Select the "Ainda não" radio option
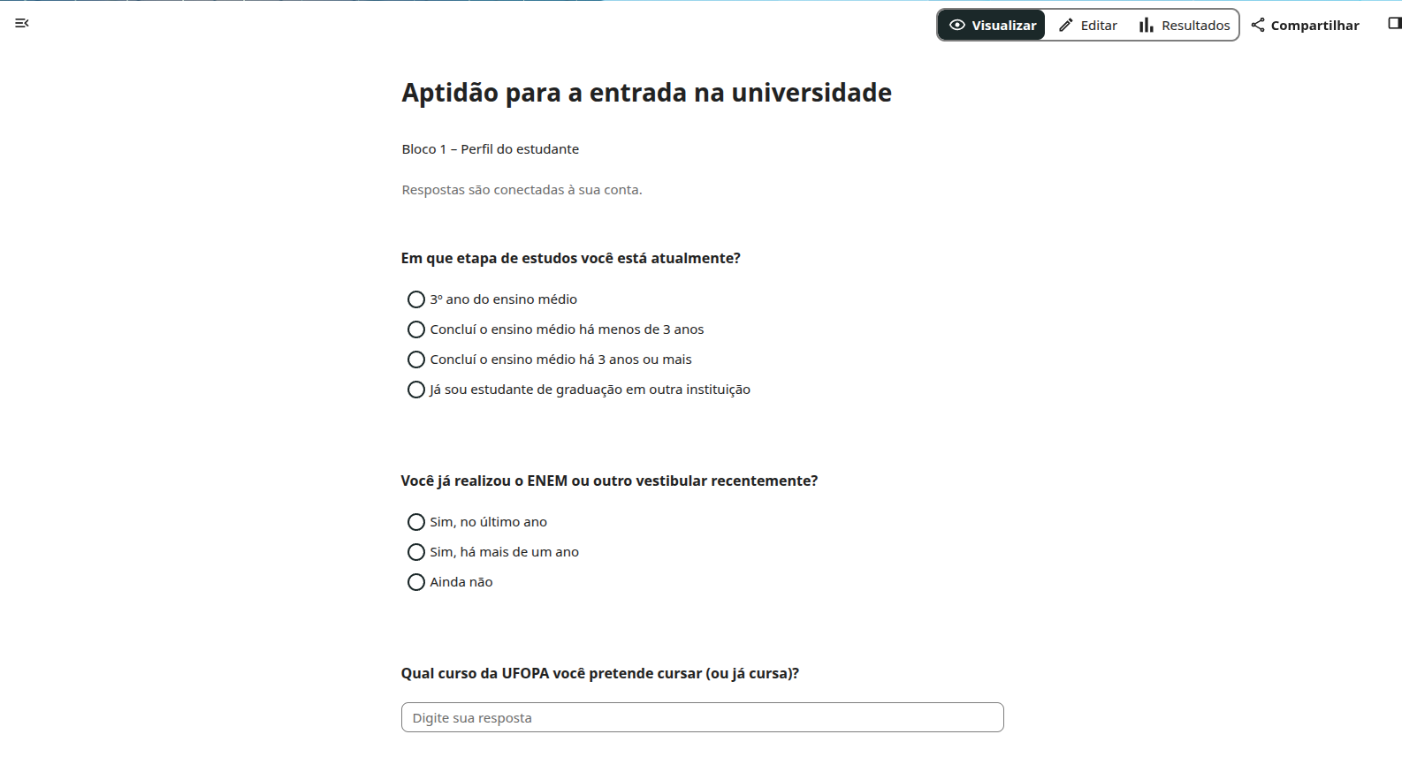Viewport: 1402px width, 757px height. [416, 582]
